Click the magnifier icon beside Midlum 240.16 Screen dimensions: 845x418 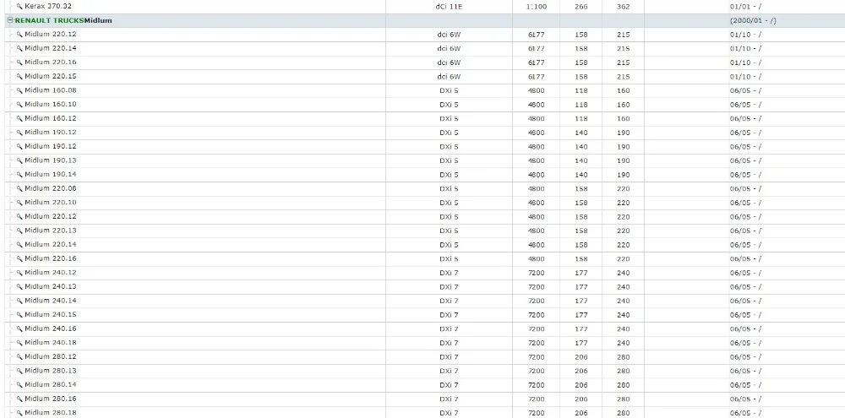[19, 328]
